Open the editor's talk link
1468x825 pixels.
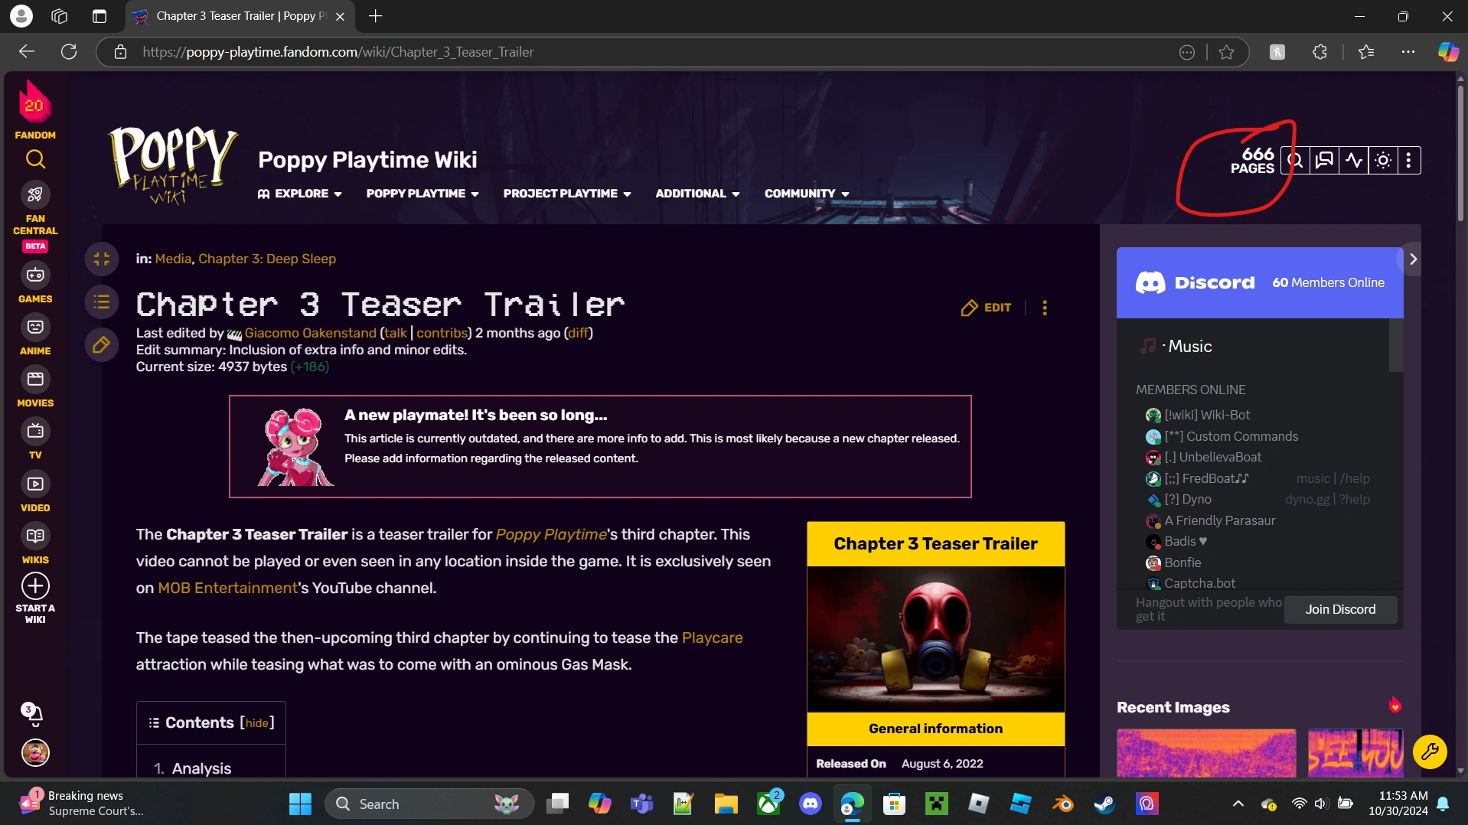pos(396,333)
